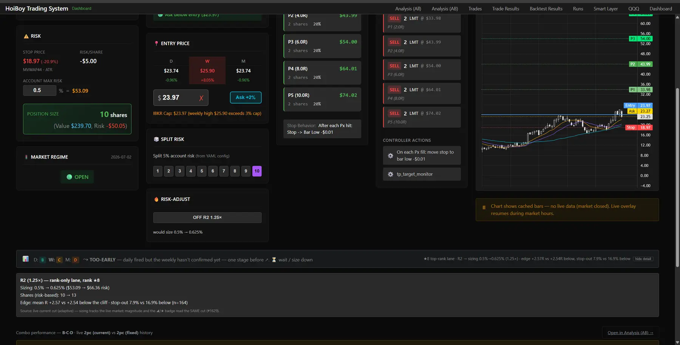Click the Ask 23.27 chart label
The image size is (680, 345).
pyautogui.click(x=640, y=111)
